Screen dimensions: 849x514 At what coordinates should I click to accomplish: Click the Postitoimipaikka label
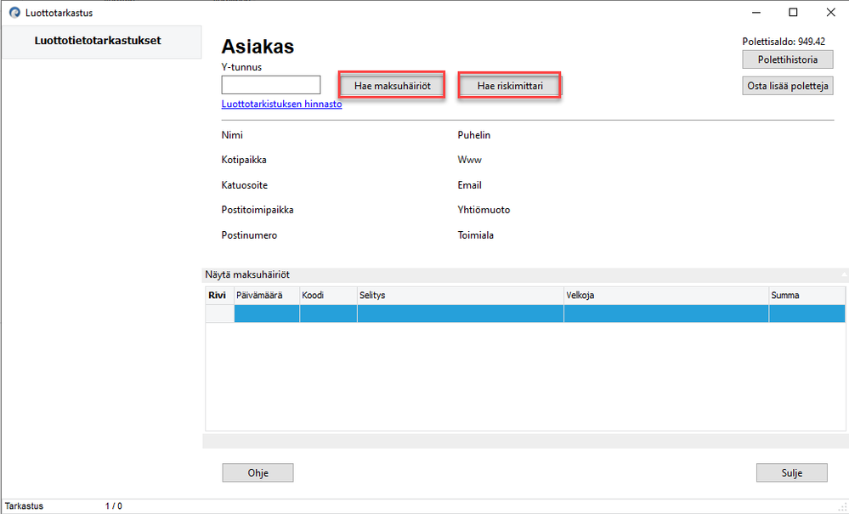pos(258,210)
